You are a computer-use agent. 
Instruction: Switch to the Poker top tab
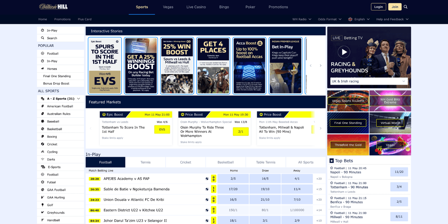pyautogui.click(x=250, y=7)
